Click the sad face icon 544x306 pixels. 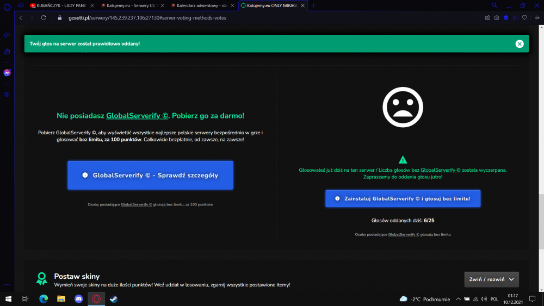click(x=403, y=107)
